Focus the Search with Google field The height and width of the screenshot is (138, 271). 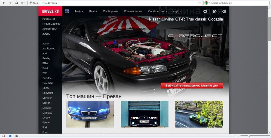[x=240, y=3]
